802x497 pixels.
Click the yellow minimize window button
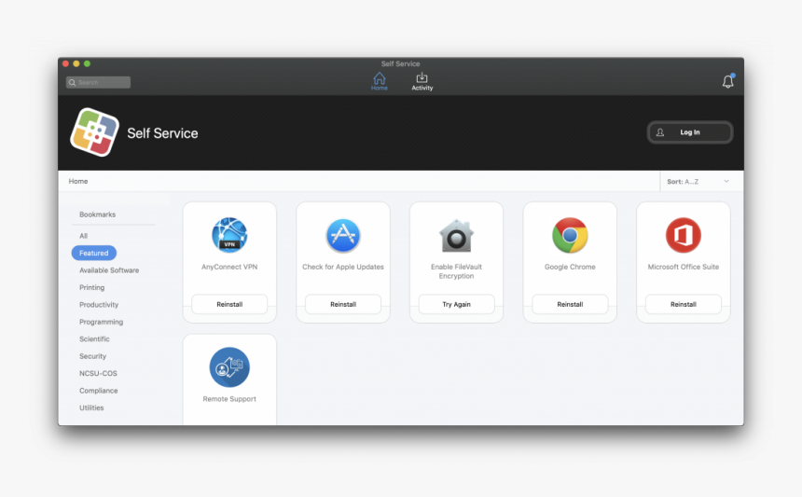pos(76,63)
